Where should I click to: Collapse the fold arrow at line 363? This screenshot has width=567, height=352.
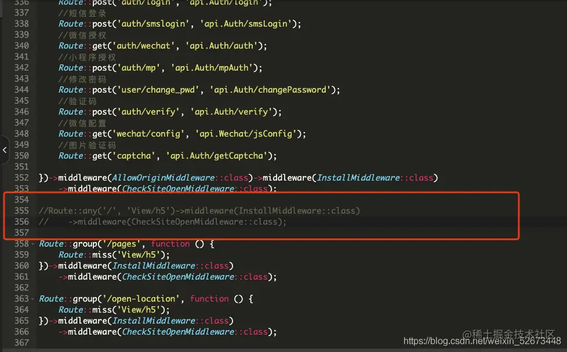[x=33, y=299]
